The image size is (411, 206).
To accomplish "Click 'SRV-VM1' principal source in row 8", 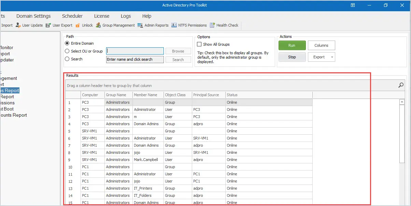I will click(x=208, y=152).
